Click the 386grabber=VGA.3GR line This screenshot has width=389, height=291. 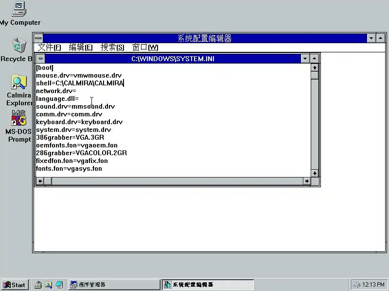click(x=70, y=137)
